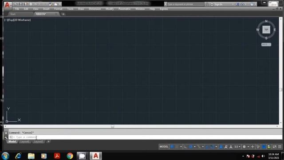Click West on the ViewCube compass
The width and height of the screenshot is (284, 160).
click(258, 30)
